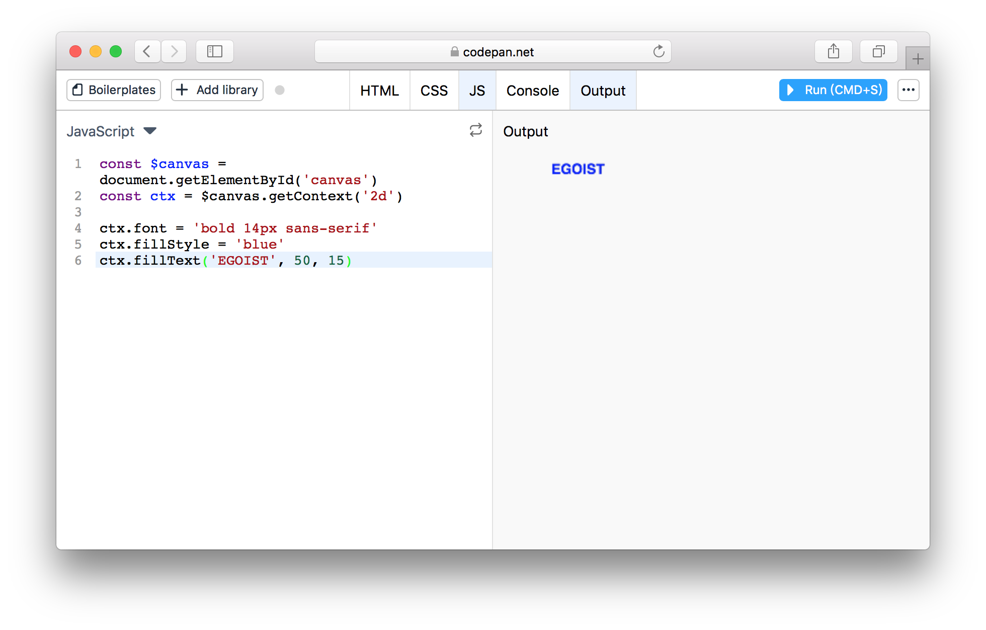
Task: Toggle the Safari sidebar icon
Action: click(x=215, y=51)
